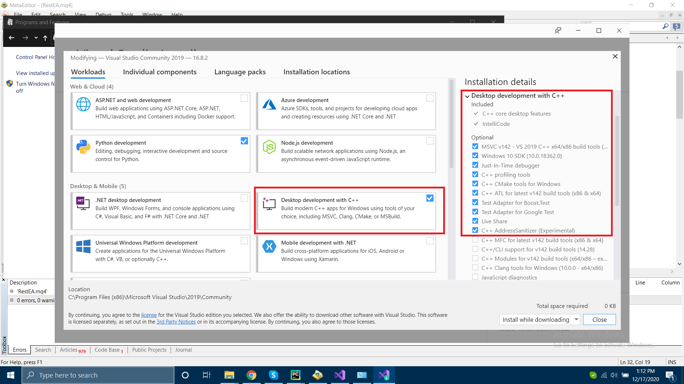Click the Close button to finish
This screenshot has width=684, height=384.
[x=599, y=319]
